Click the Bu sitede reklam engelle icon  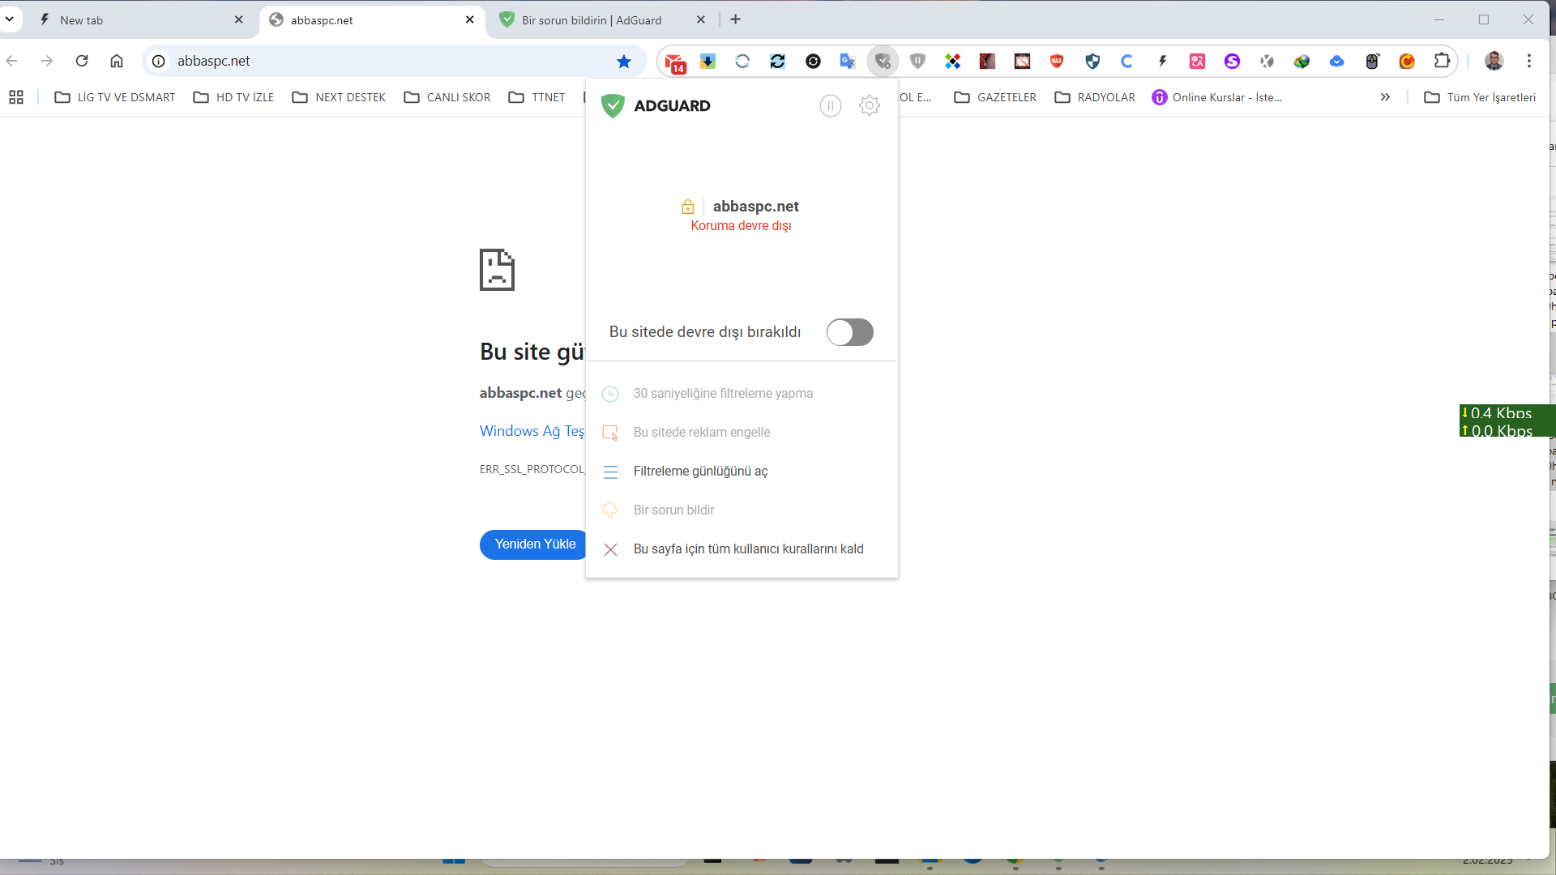point(610,432)
